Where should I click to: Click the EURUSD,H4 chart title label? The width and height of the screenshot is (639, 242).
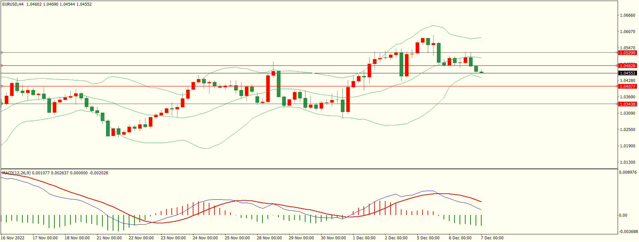(x=13, y=4)
